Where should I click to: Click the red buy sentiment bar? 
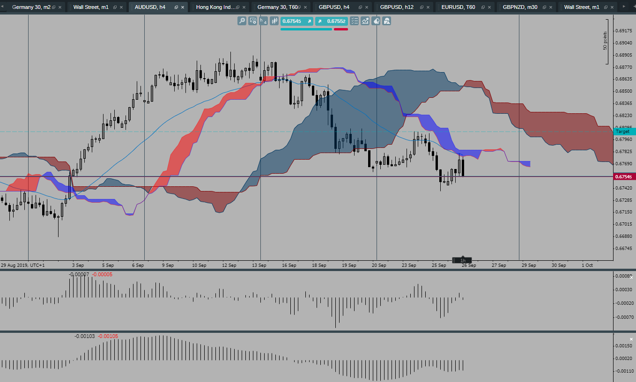click(341, 29)
